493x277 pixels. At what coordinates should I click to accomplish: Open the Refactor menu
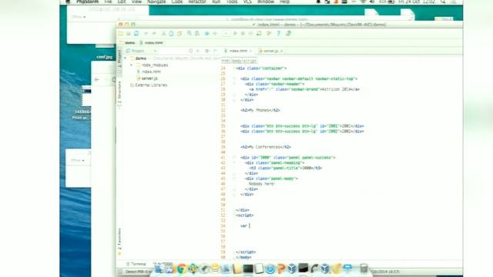(x=197, y=2)
